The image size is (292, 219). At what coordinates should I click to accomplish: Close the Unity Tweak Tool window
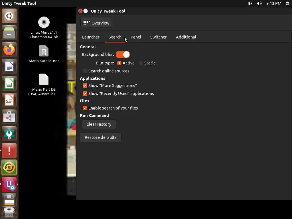pos(80,11)
